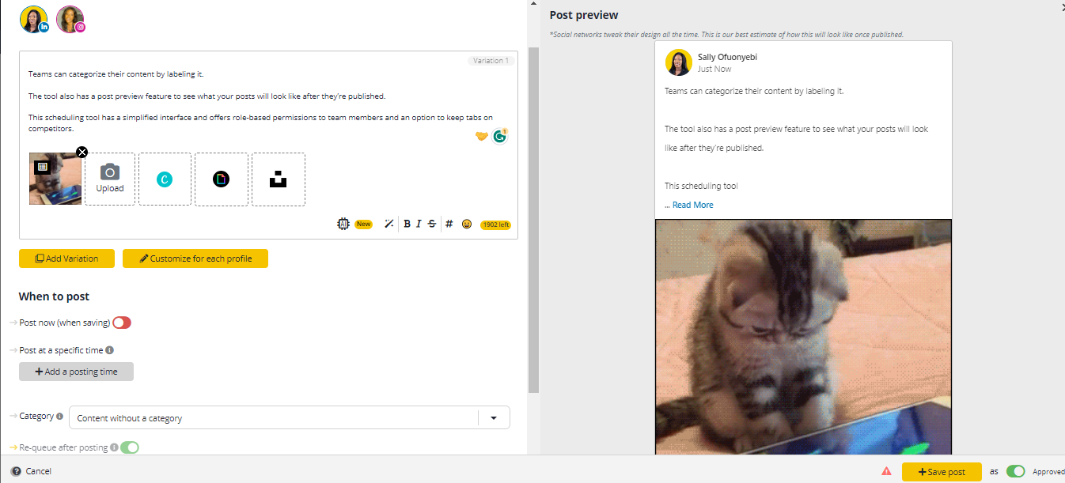Open the emoji picker
This screenshot has width=1065, height=483.
point(467,224)
